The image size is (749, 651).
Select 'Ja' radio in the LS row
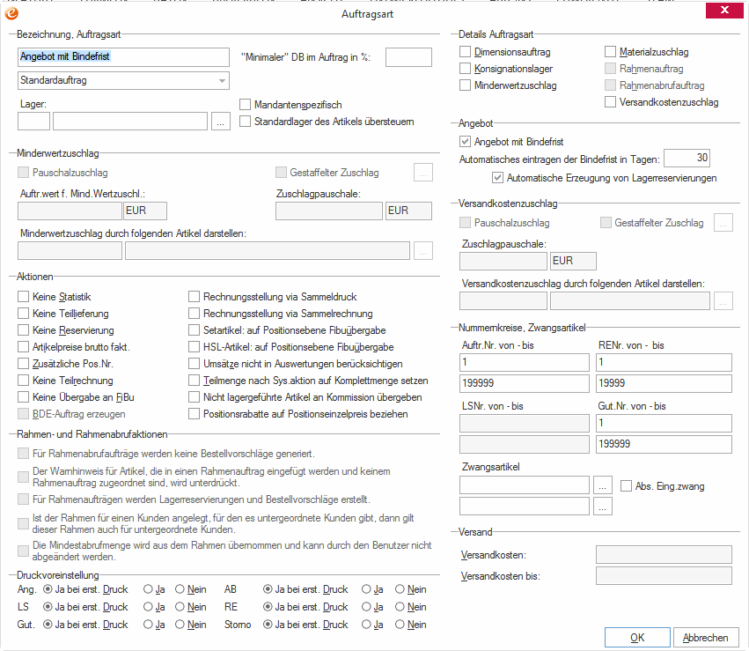click(148, 607)
